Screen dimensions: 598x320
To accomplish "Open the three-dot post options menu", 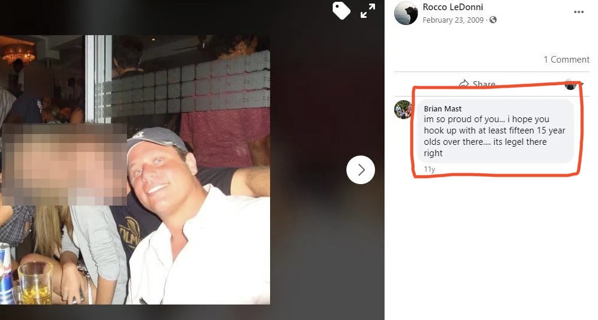I will [578, 12].
